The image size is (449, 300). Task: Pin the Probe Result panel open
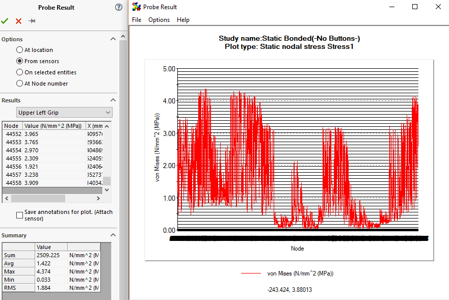[x=32, y=21]
